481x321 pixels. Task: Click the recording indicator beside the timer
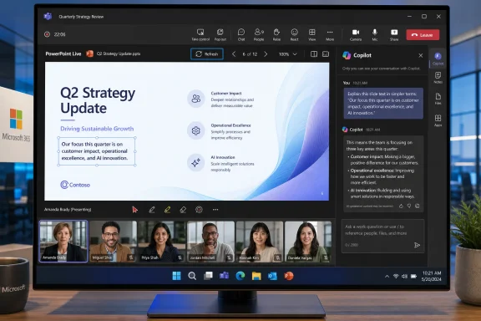click(47, 34)
